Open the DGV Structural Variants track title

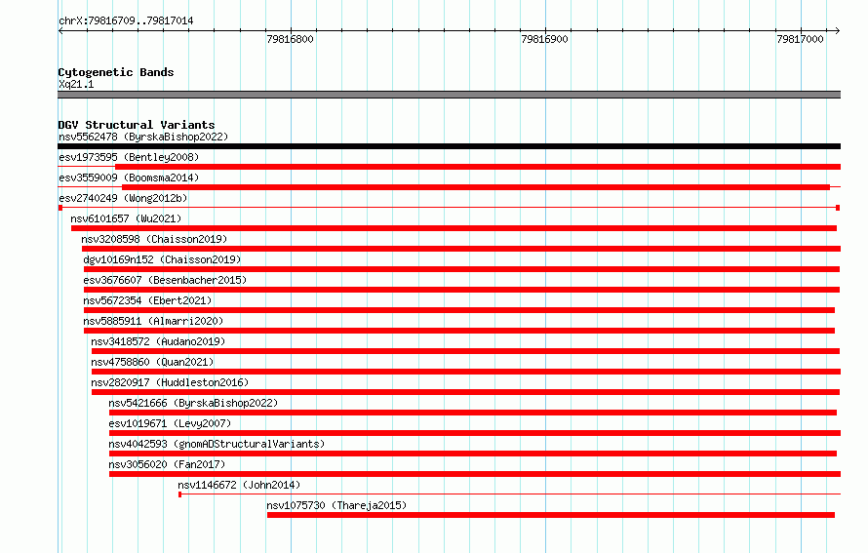[x=137, y=125]
